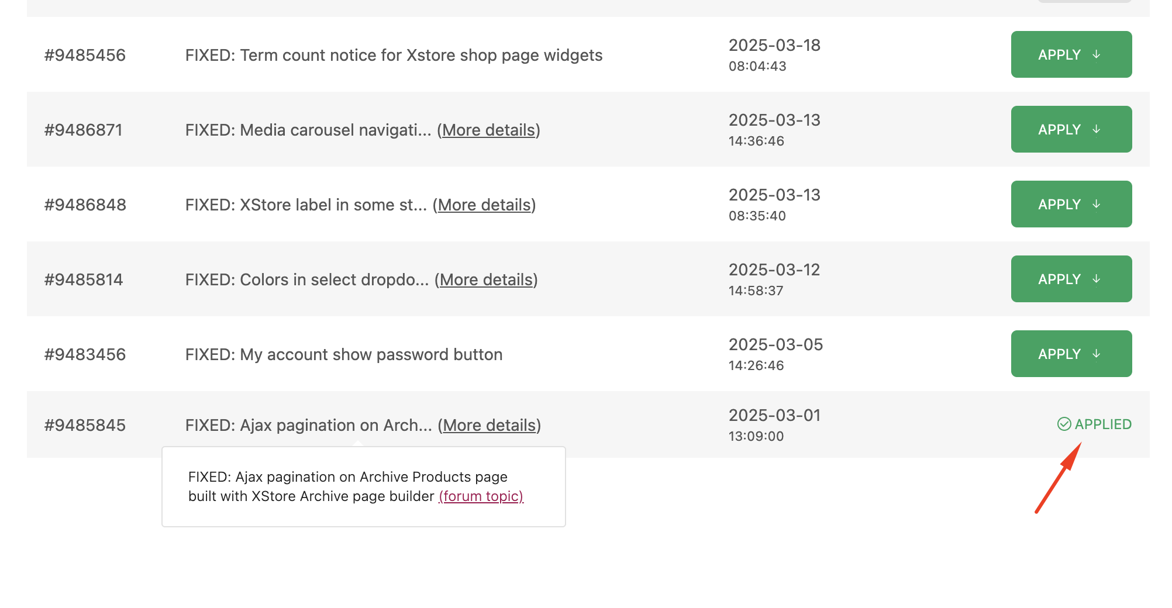Open More details for Ajax pagination fix
Viewport: 1172px width, 608px height.
[490, 425]
